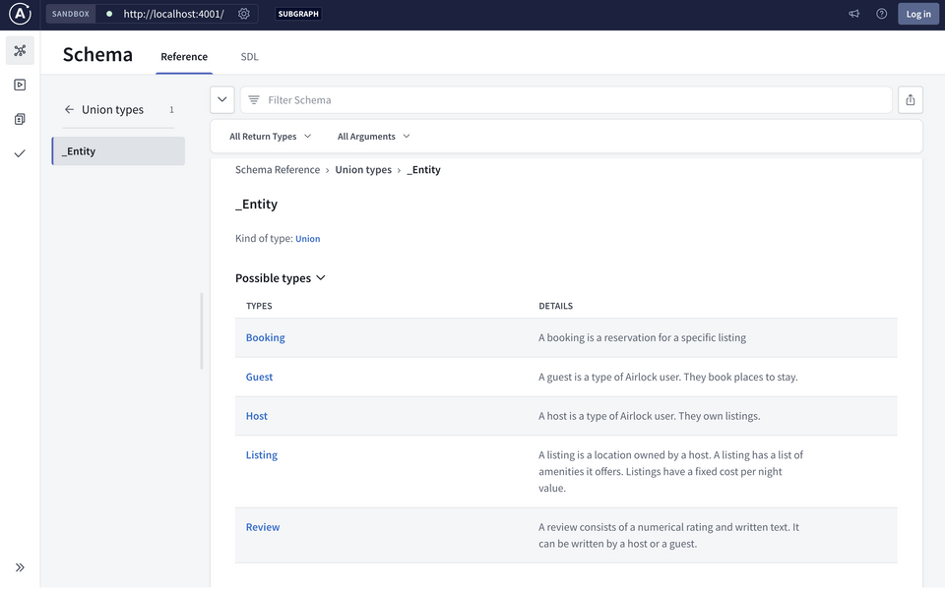Switch to the SDL tab
Viewport: 945px width, 590px height.
pyautogui.click(x=249, y=57)
